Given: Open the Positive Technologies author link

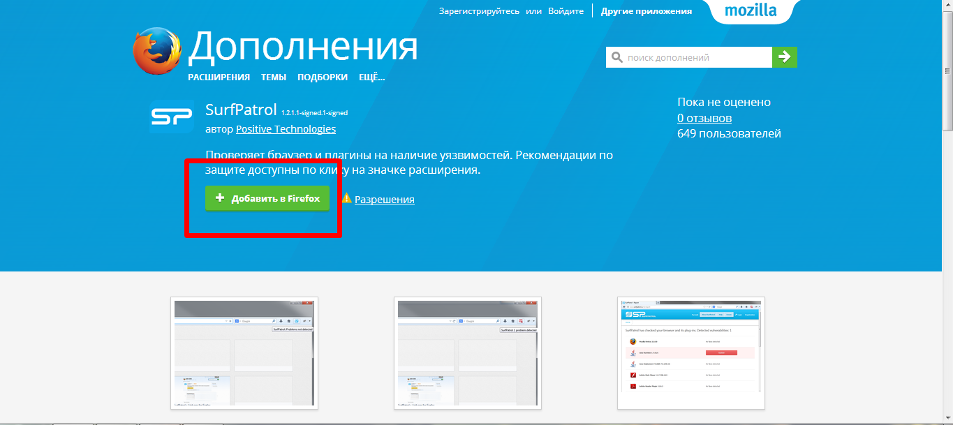Looking at the screenshot, I should (x=286, y=129).
